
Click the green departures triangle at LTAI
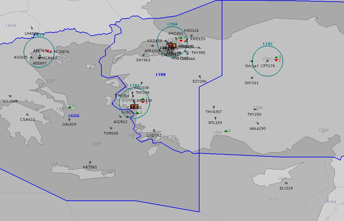[x=226, y=131]
